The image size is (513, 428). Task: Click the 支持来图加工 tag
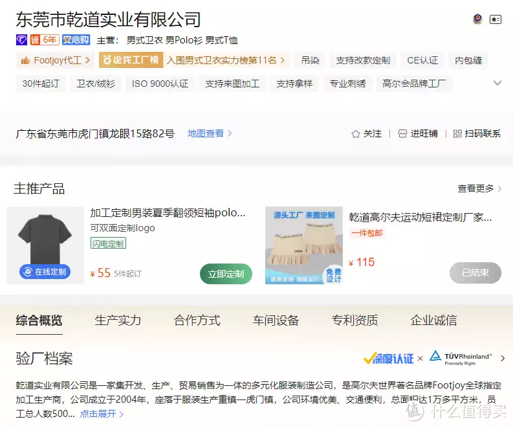(x=232, y=84)
